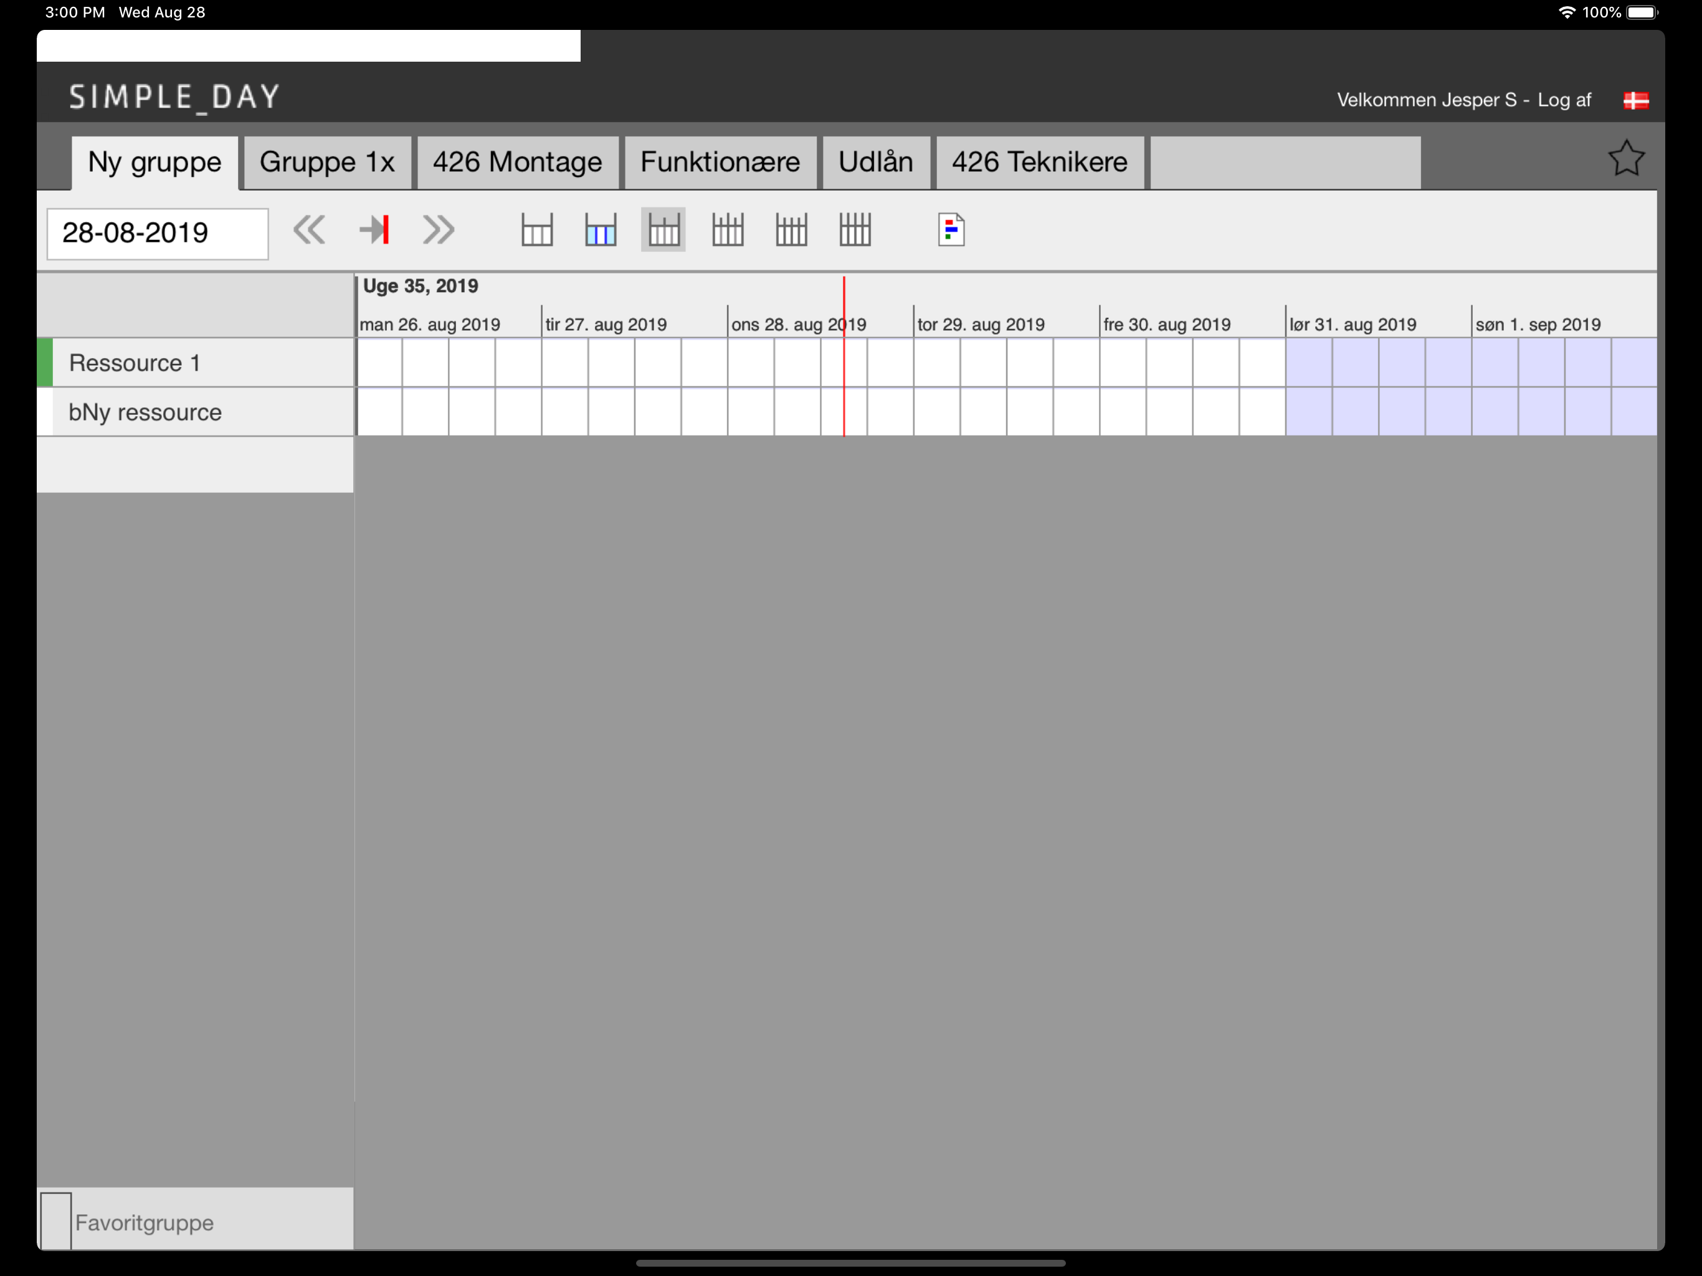Go to the previous period with double-left chevron
Screen dimensions: 1702x1276
[x=310, y=230]
